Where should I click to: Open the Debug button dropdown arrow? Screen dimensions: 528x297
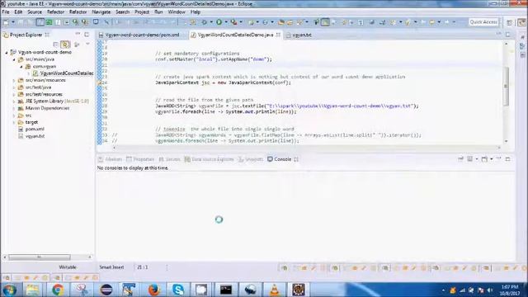tap(211, 22)
